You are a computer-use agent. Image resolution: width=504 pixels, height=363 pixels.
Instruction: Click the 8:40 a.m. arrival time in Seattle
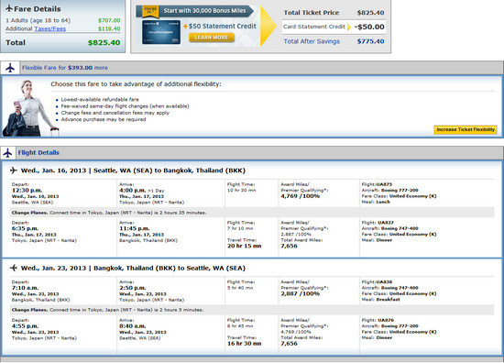click(x=133, y=326)
